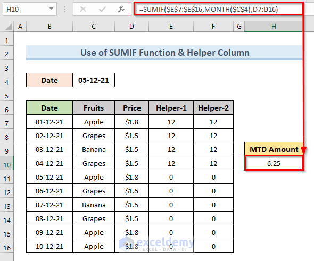Viewport: 314px width, 261px height.
Task: Select column B header
Action: pyautogui.click(x=49, y=27)
